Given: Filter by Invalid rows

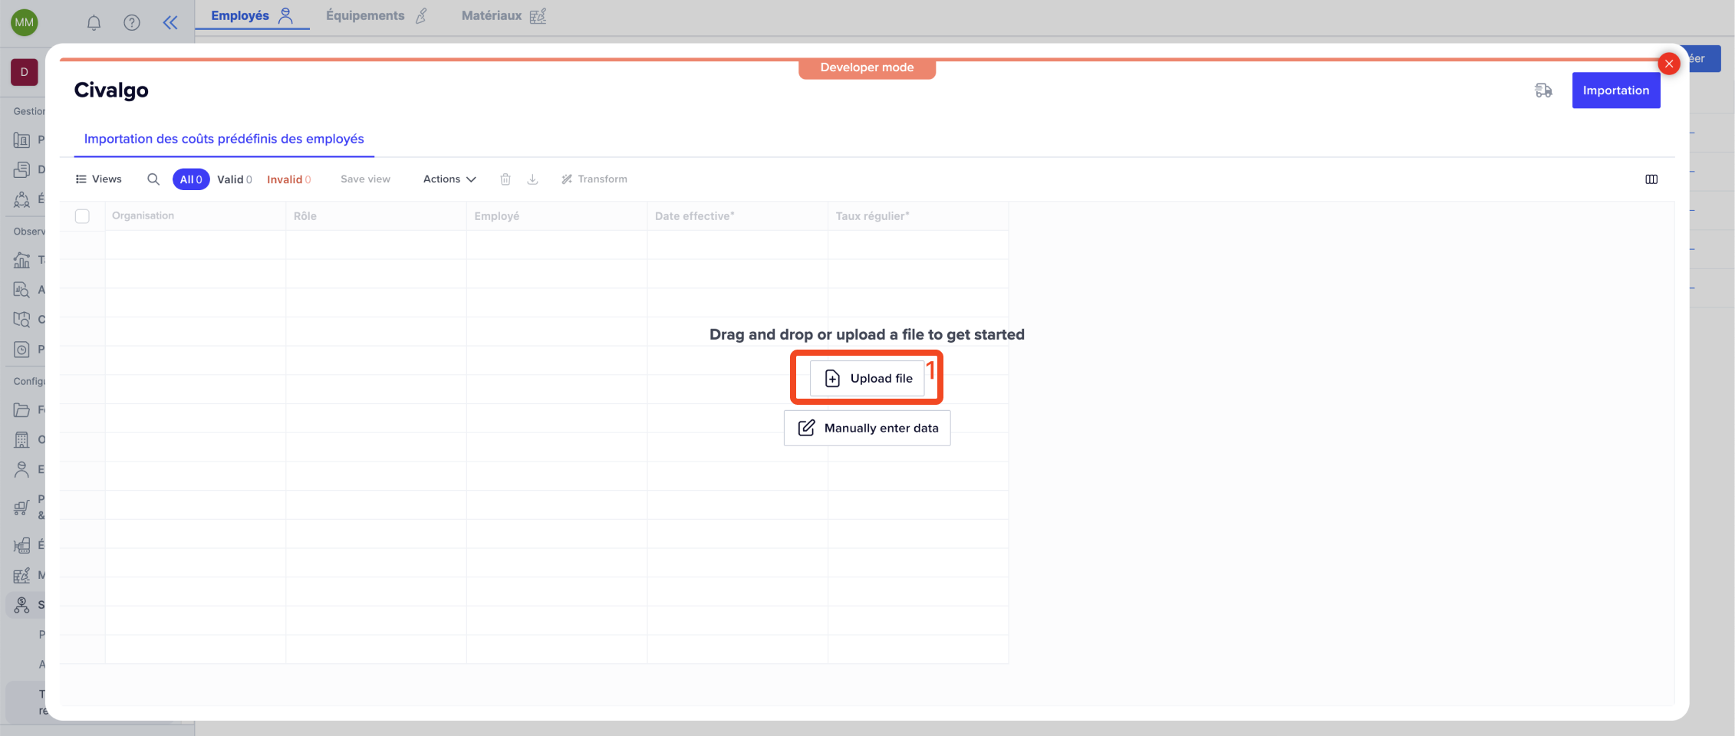Looking at the screenshot, I should (x=288, y=179).
